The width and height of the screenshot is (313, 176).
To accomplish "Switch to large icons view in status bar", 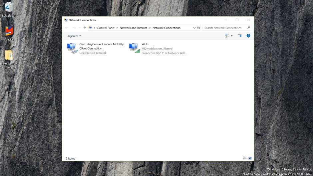I will tap(250, 158).
